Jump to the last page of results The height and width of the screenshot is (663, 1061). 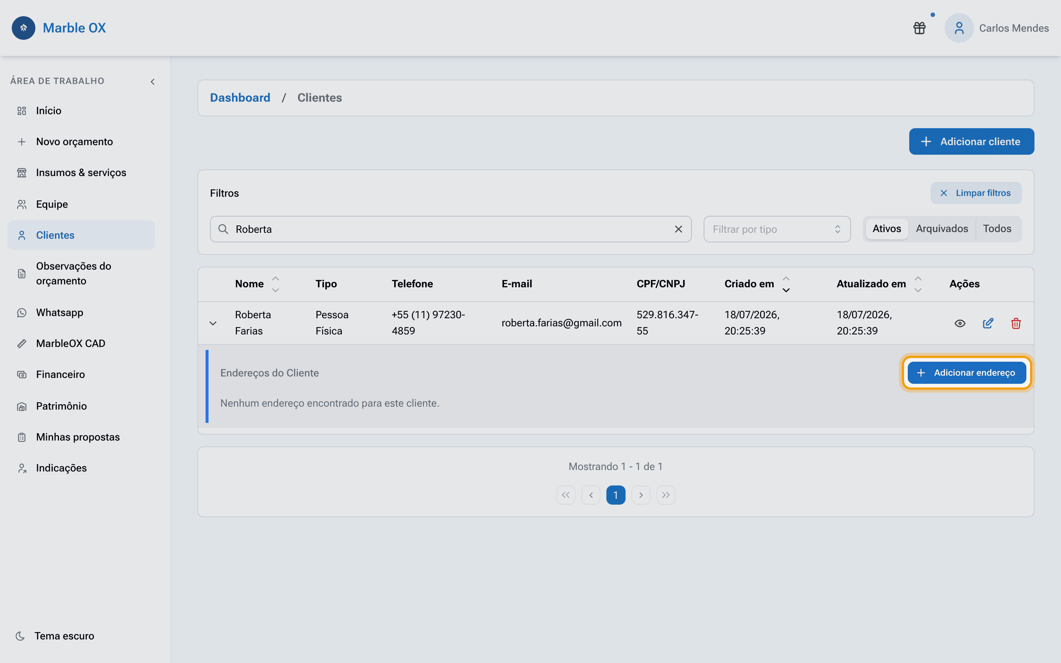click(x=666, y=495)
